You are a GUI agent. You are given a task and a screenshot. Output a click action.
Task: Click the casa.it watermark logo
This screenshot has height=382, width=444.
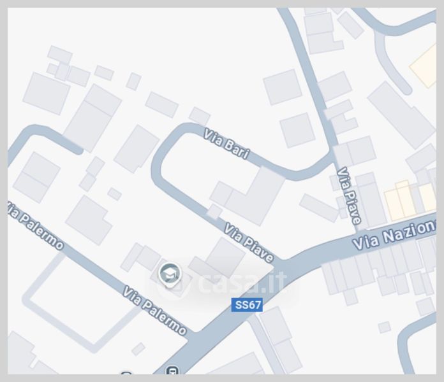(220, 281)
